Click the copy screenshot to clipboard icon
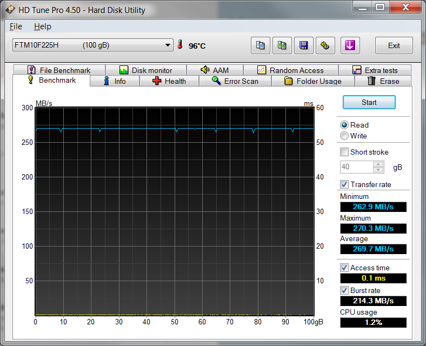426x346 pixels. pyautogui.click(x=282, y=45)
